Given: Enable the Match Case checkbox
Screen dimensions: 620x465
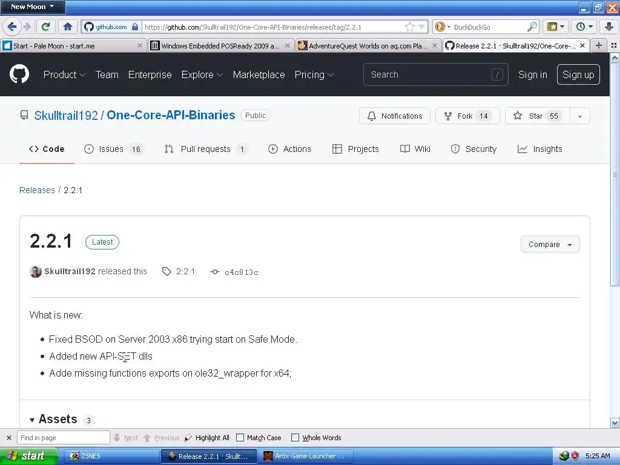Looking at the screenshot, I should [240, 438].
